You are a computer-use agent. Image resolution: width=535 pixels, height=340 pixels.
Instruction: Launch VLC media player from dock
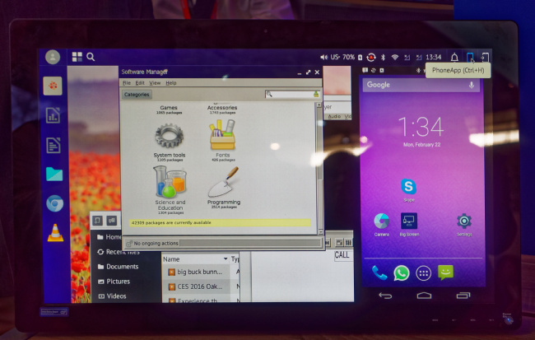(55, 233)
